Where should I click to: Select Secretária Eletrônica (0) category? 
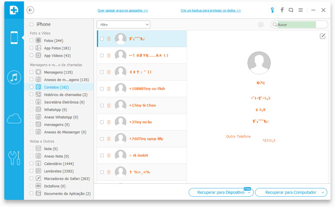click(x=59, y=102)
